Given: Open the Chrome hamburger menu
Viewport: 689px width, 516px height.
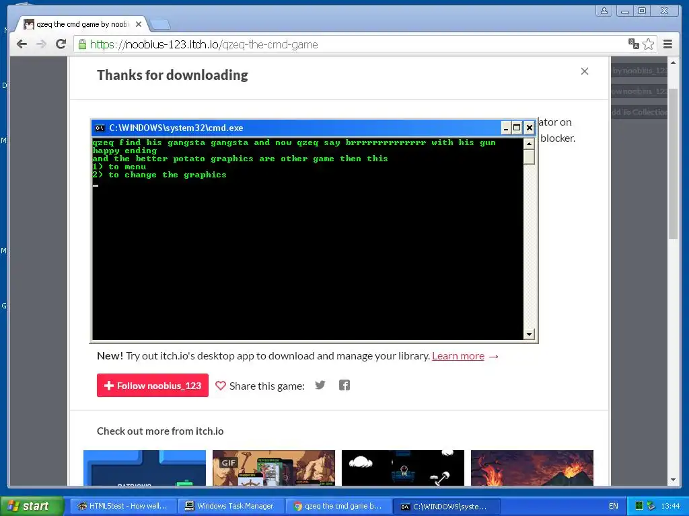Looking at the screenshot, I should click(667, 44).
